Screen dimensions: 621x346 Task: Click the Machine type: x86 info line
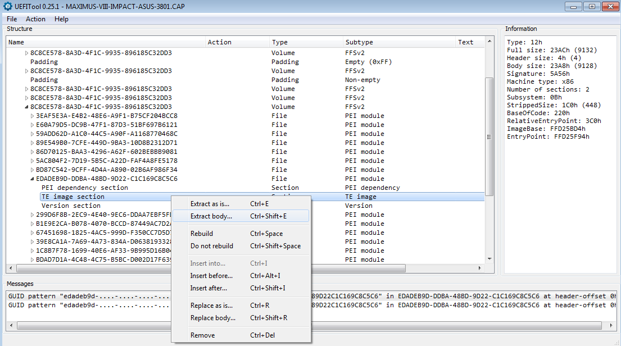click(540, 81)
